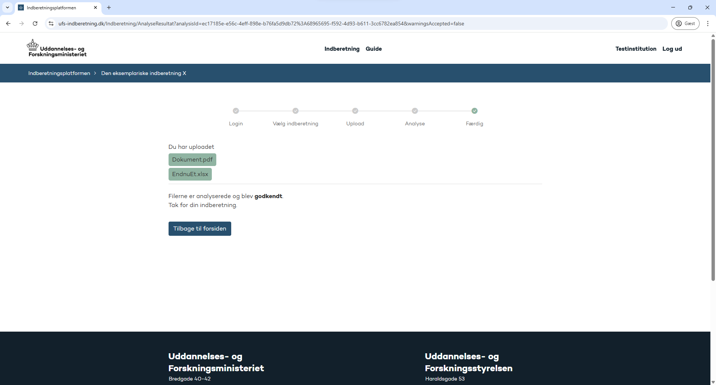
Task: Click the 'Færdig' step label
Action: [474, 123]
